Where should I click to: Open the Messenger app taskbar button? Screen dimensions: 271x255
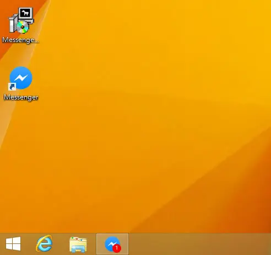[x=112, y=244]
